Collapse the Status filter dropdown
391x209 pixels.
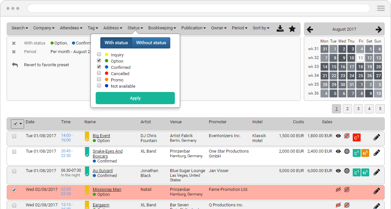[135, 28]
